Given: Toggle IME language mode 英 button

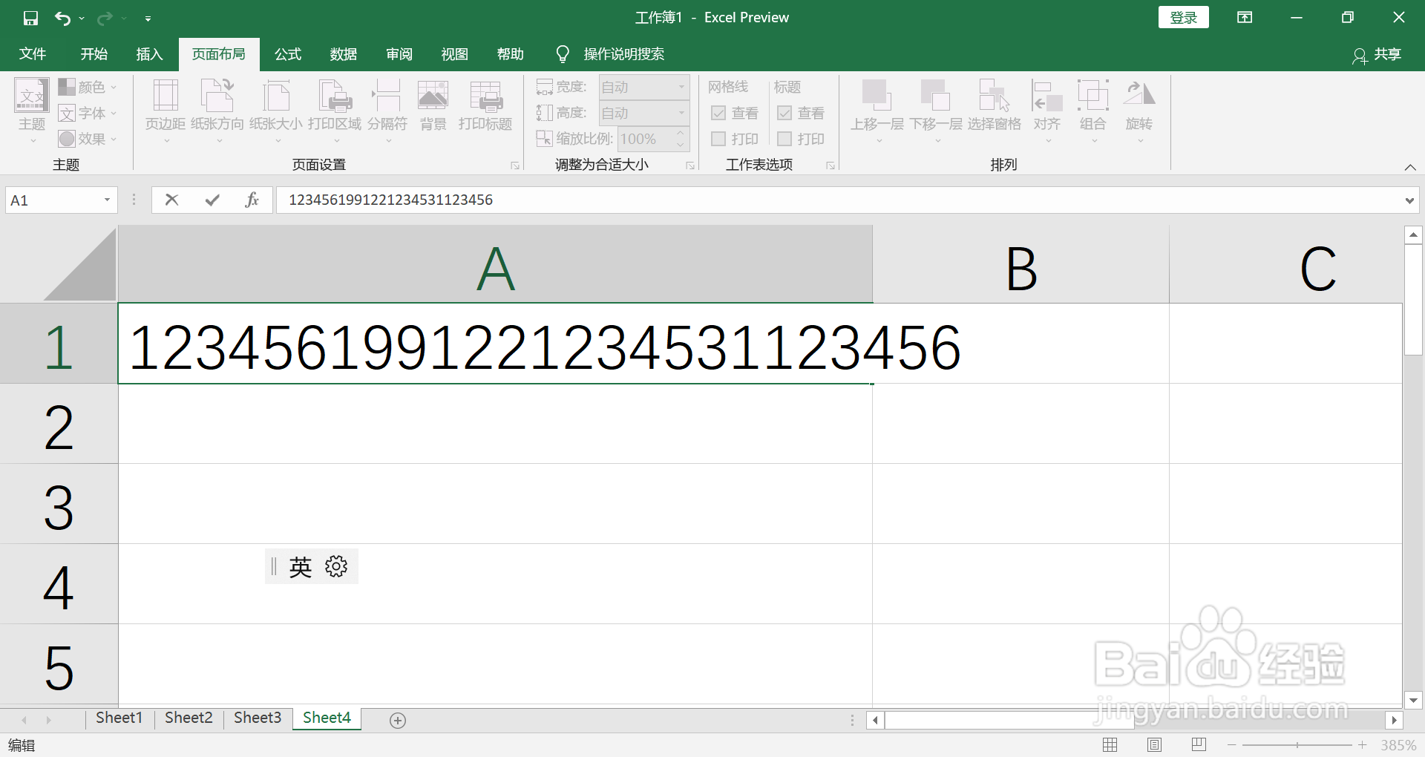Looking at the screenshot, I should pyautogui.click(x=301, y=567).
